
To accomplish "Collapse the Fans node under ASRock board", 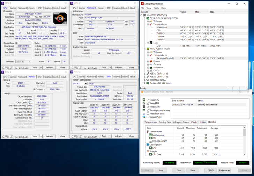I will tap(148, 43).
